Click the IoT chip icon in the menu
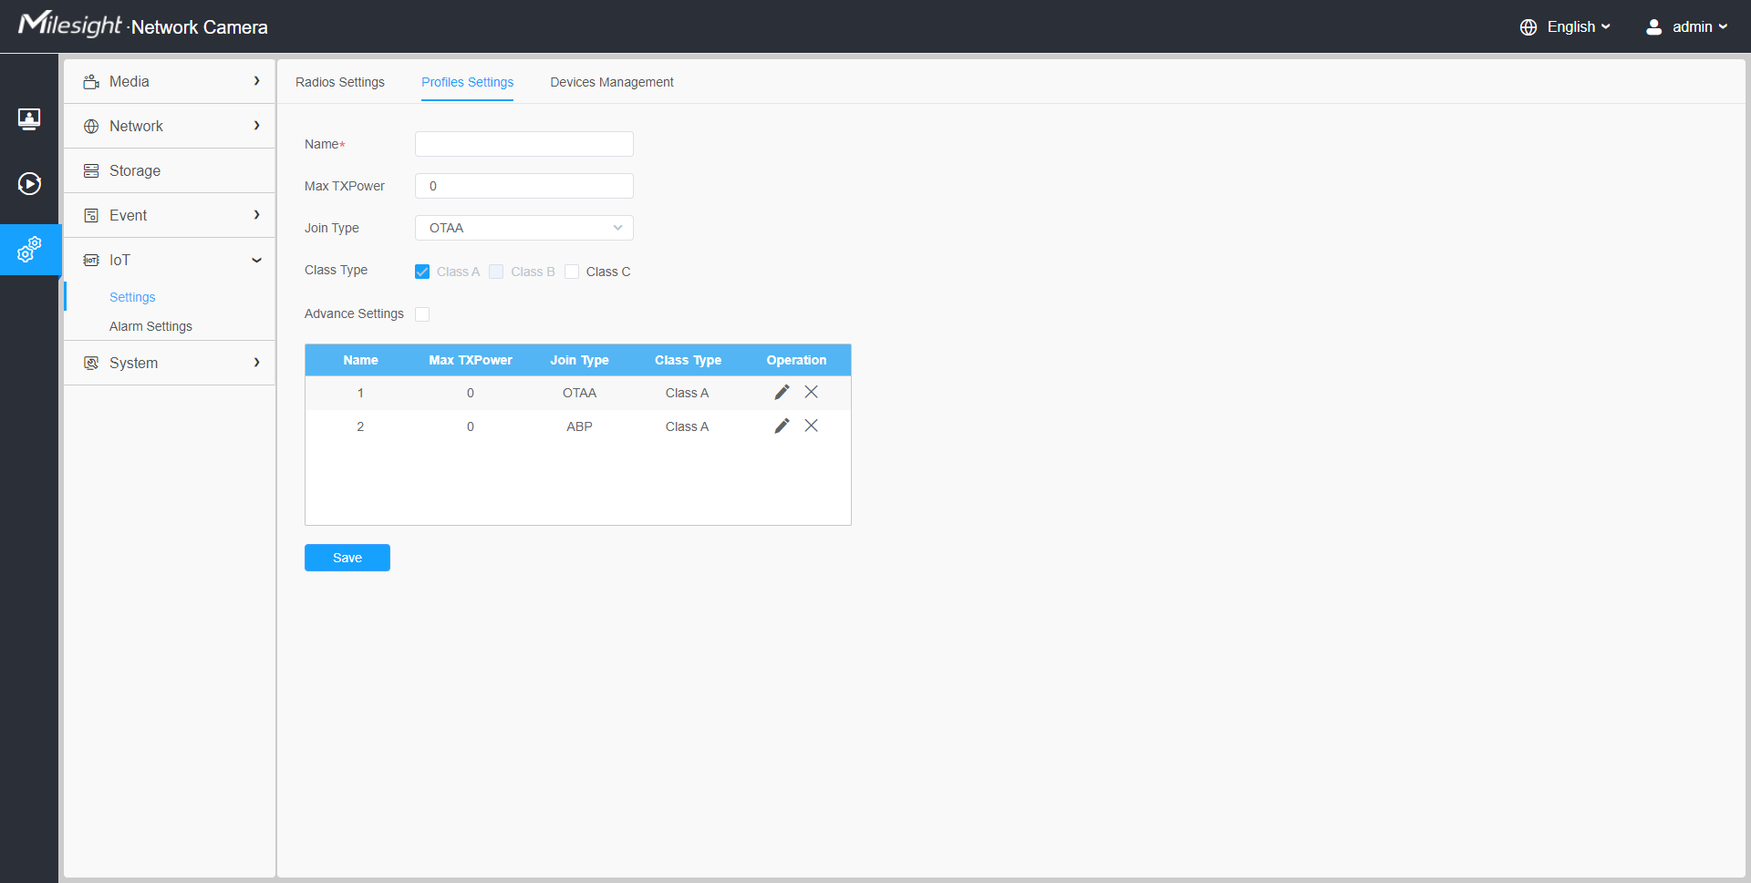1751x883 pixels. pos(91,260)
